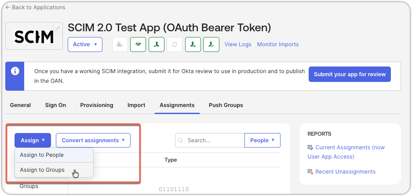Click the import user icon with the incoming arrow
The height and width of the screenshot is (196, 412).
click(x=157, y=44)
